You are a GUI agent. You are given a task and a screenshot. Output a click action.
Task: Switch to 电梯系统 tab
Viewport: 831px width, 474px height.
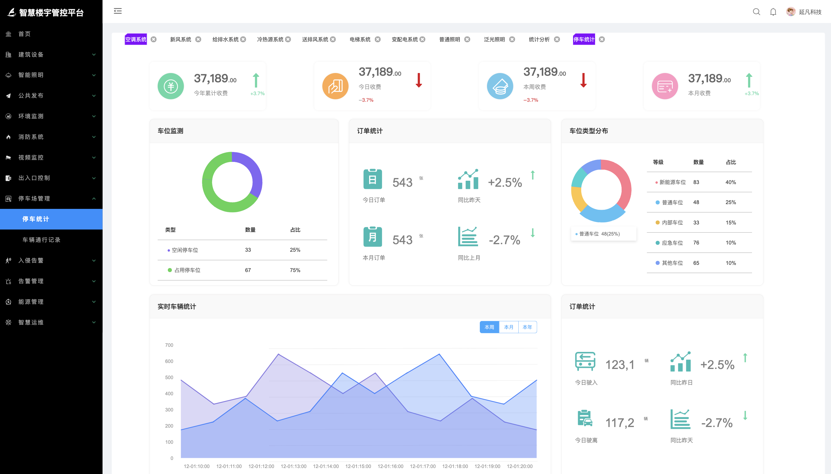(x=360, y=39)
